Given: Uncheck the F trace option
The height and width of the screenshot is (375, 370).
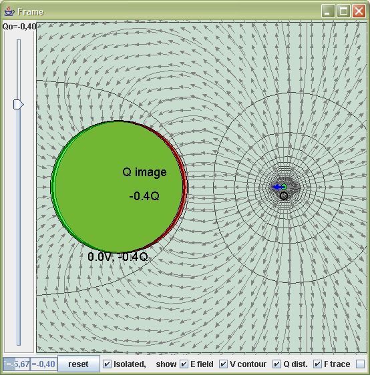Looking at the screenshot, I should tap(317, 364).
